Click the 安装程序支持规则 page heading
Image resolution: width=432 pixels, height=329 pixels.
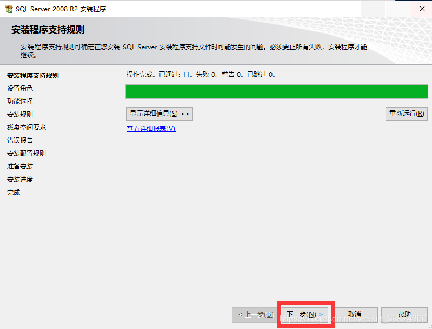(48, 30)
